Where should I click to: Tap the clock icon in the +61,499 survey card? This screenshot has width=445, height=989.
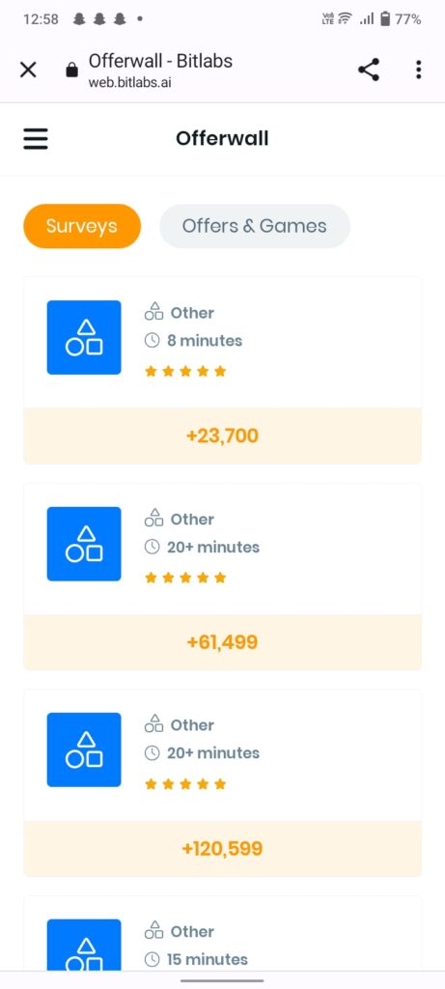tap(152, 547)
